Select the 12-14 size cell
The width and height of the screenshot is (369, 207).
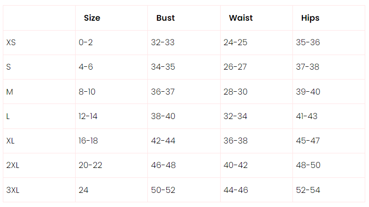click(88, 116)
